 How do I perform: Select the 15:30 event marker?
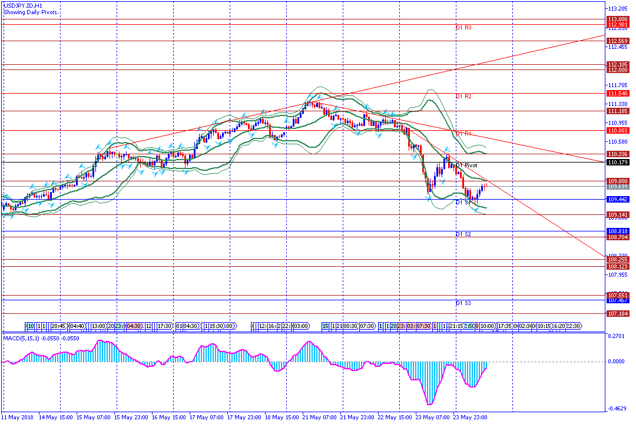tap(217, 326)
